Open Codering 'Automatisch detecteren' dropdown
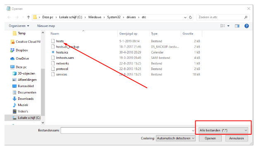 coord(176,138)
